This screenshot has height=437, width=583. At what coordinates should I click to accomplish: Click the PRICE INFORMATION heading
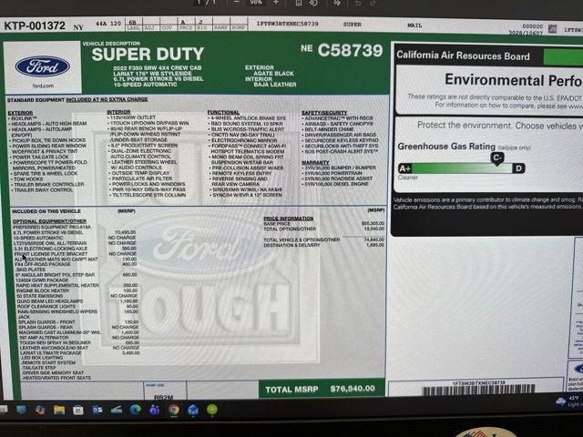coord(288,218)
